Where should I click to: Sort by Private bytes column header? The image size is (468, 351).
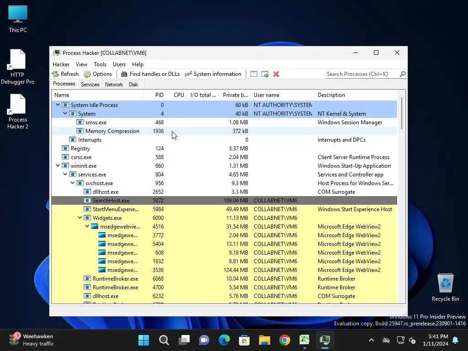[235, 95]
